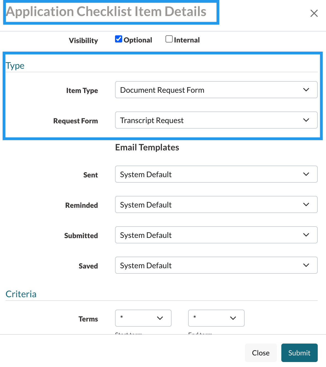Screen dimensions: 326x367
Task: Click the Close button in footer
Action: point(261,353)
